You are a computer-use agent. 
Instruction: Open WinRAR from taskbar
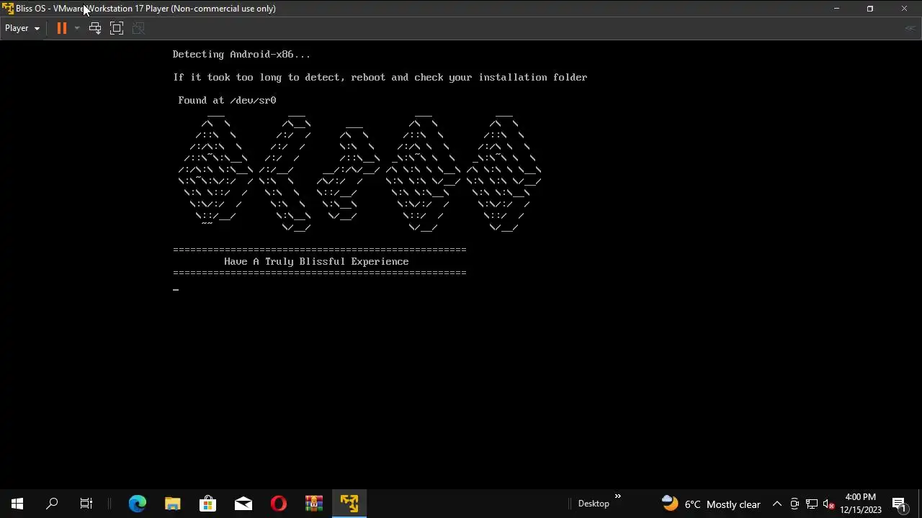coord(313,504)
